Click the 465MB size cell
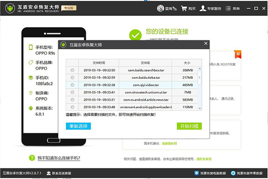This screenshot has height=179, width=268. [x=188, y=85]
